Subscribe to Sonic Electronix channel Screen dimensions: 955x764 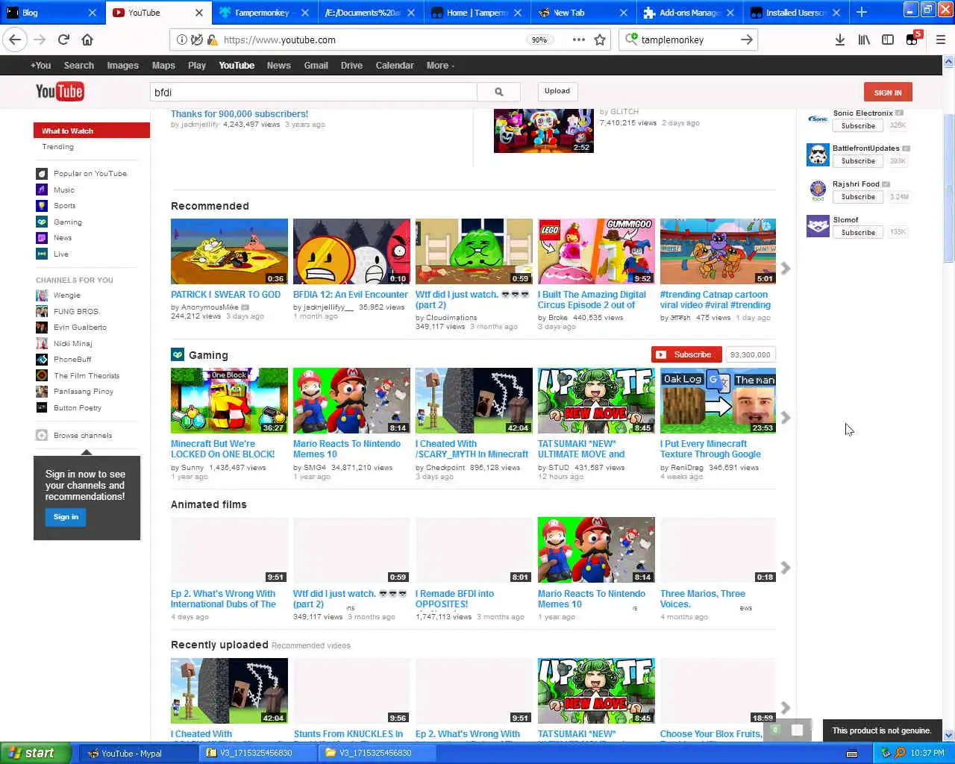858,126
